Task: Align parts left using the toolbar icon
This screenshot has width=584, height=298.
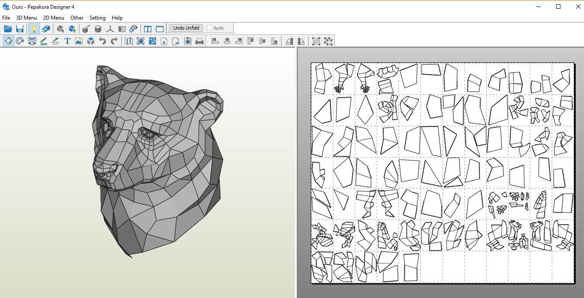Action: [215, 41]
